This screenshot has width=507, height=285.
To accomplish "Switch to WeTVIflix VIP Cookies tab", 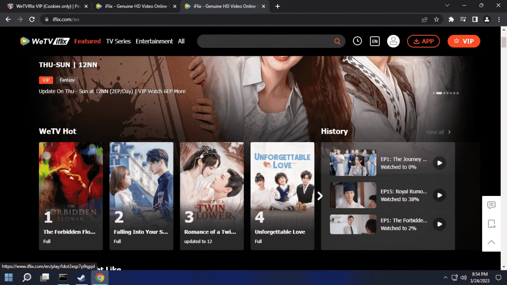I will click(x=48, y=6).
